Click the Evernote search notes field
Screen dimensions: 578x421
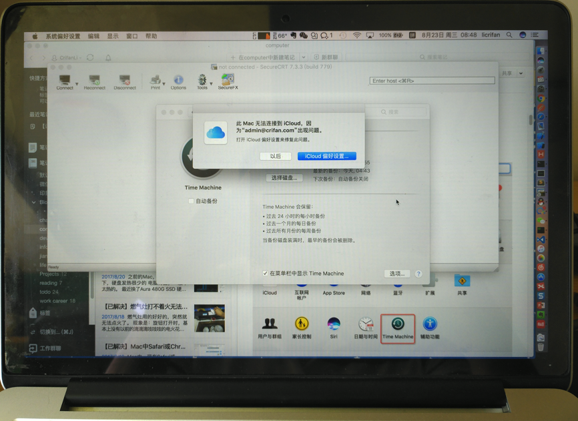(x=437, y=57)
